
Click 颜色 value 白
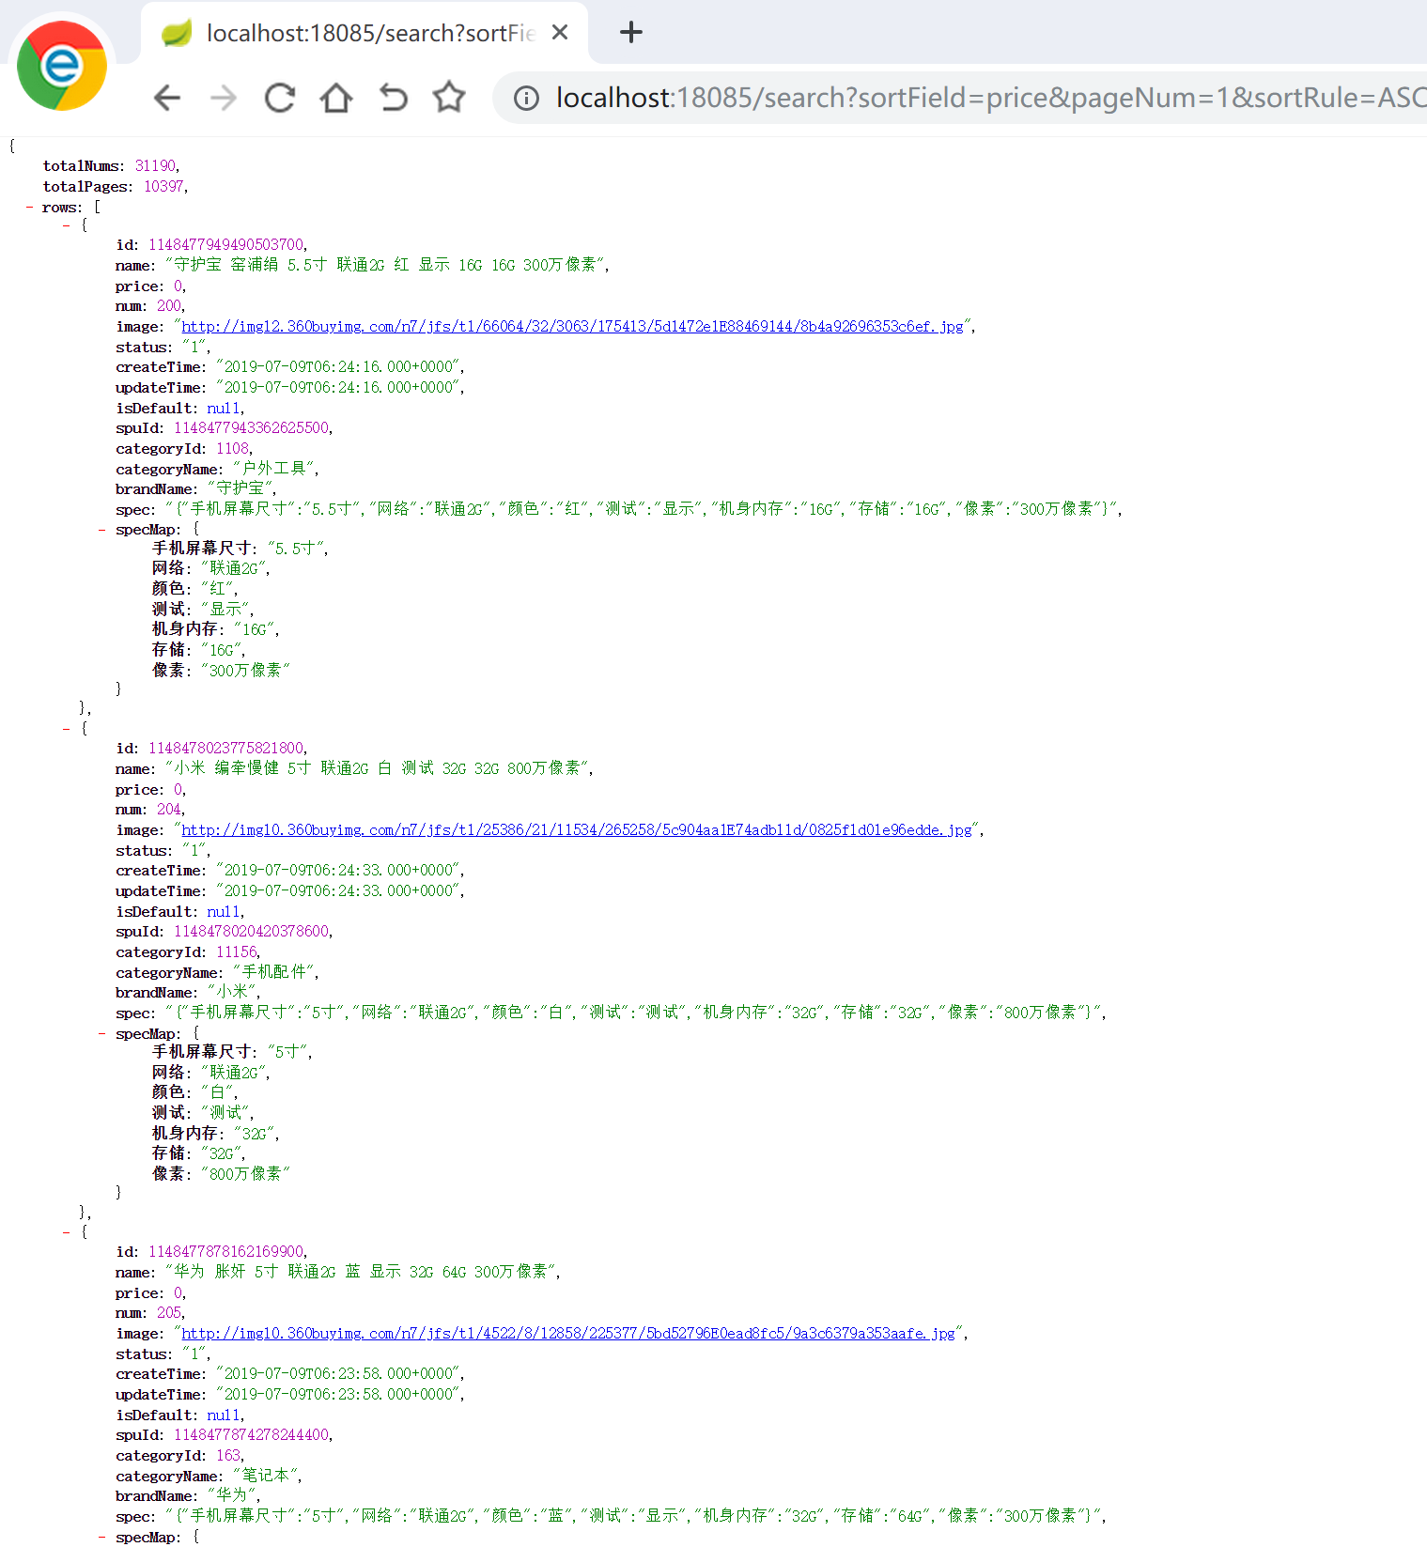pyautogui.click(x=217, y=1092)
